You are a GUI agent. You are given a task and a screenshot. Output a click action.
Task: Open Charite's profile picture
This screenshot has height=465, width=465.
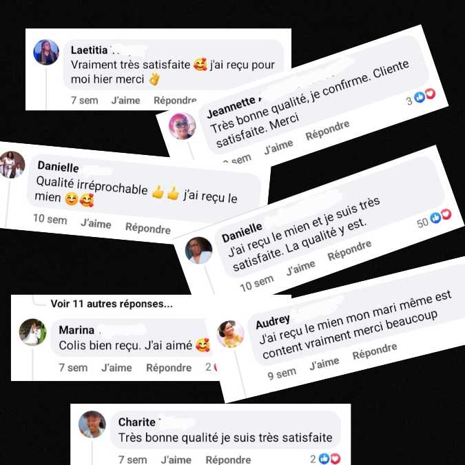tap(92, 424)
